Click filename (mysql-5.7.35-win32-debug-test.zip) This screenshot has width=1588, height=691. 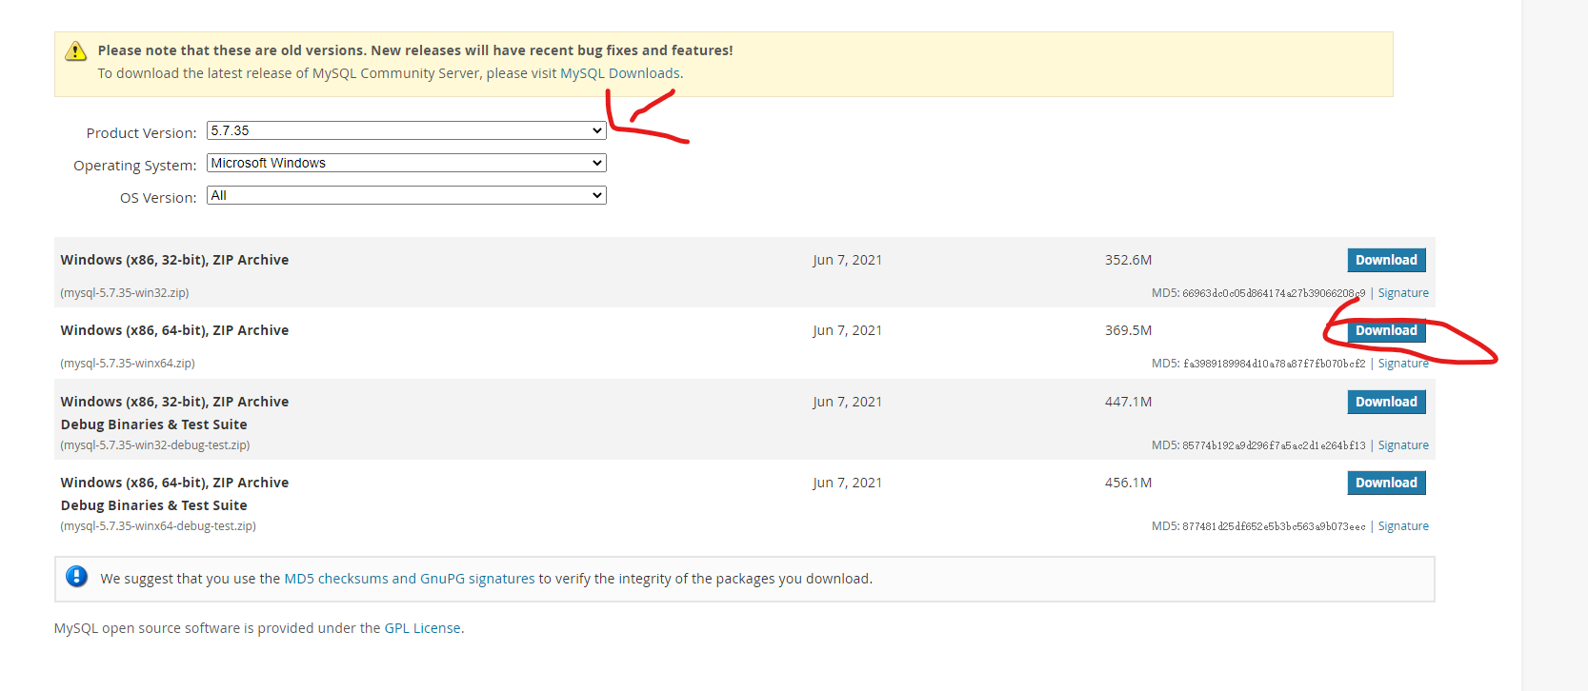coord(155,445)
